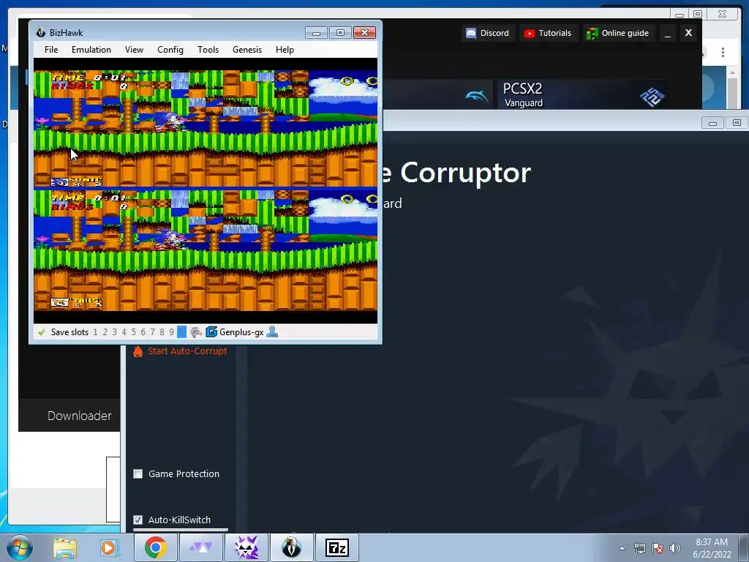
Task: Open the browser three-dot menu behind launcher
Action: 723,52
